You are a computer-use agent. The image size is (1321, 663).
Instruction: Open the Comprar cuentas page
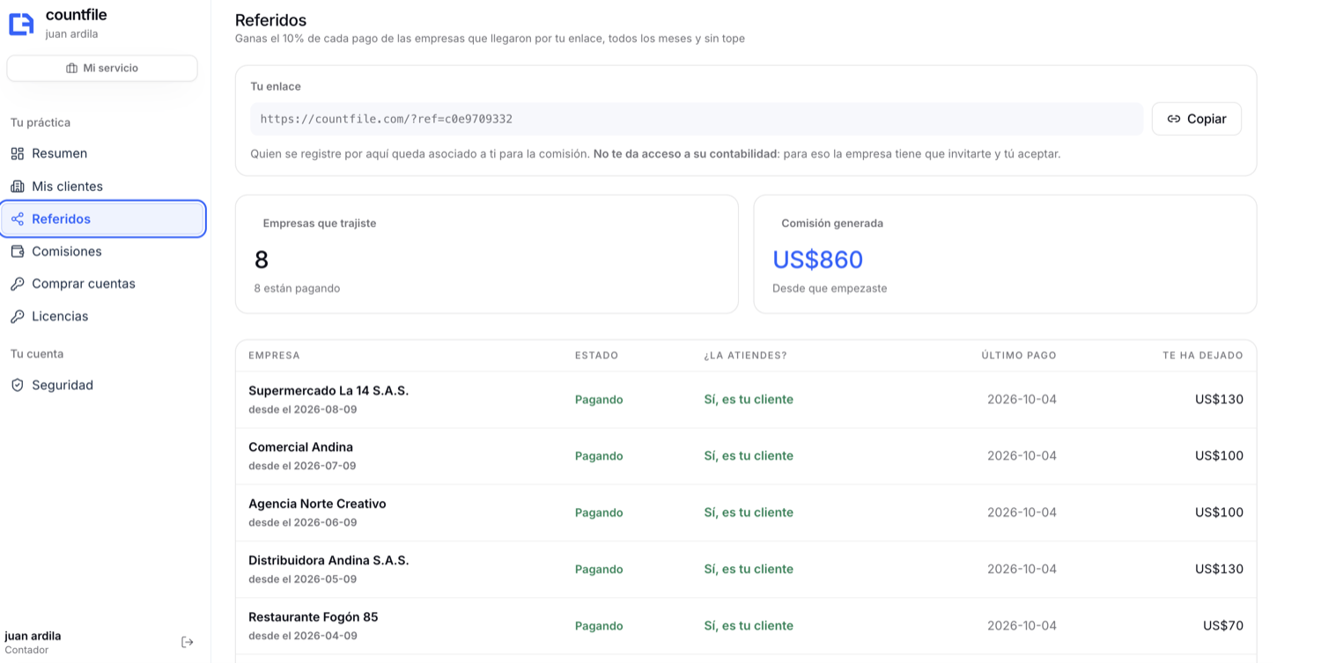click(x=104, y=284)
